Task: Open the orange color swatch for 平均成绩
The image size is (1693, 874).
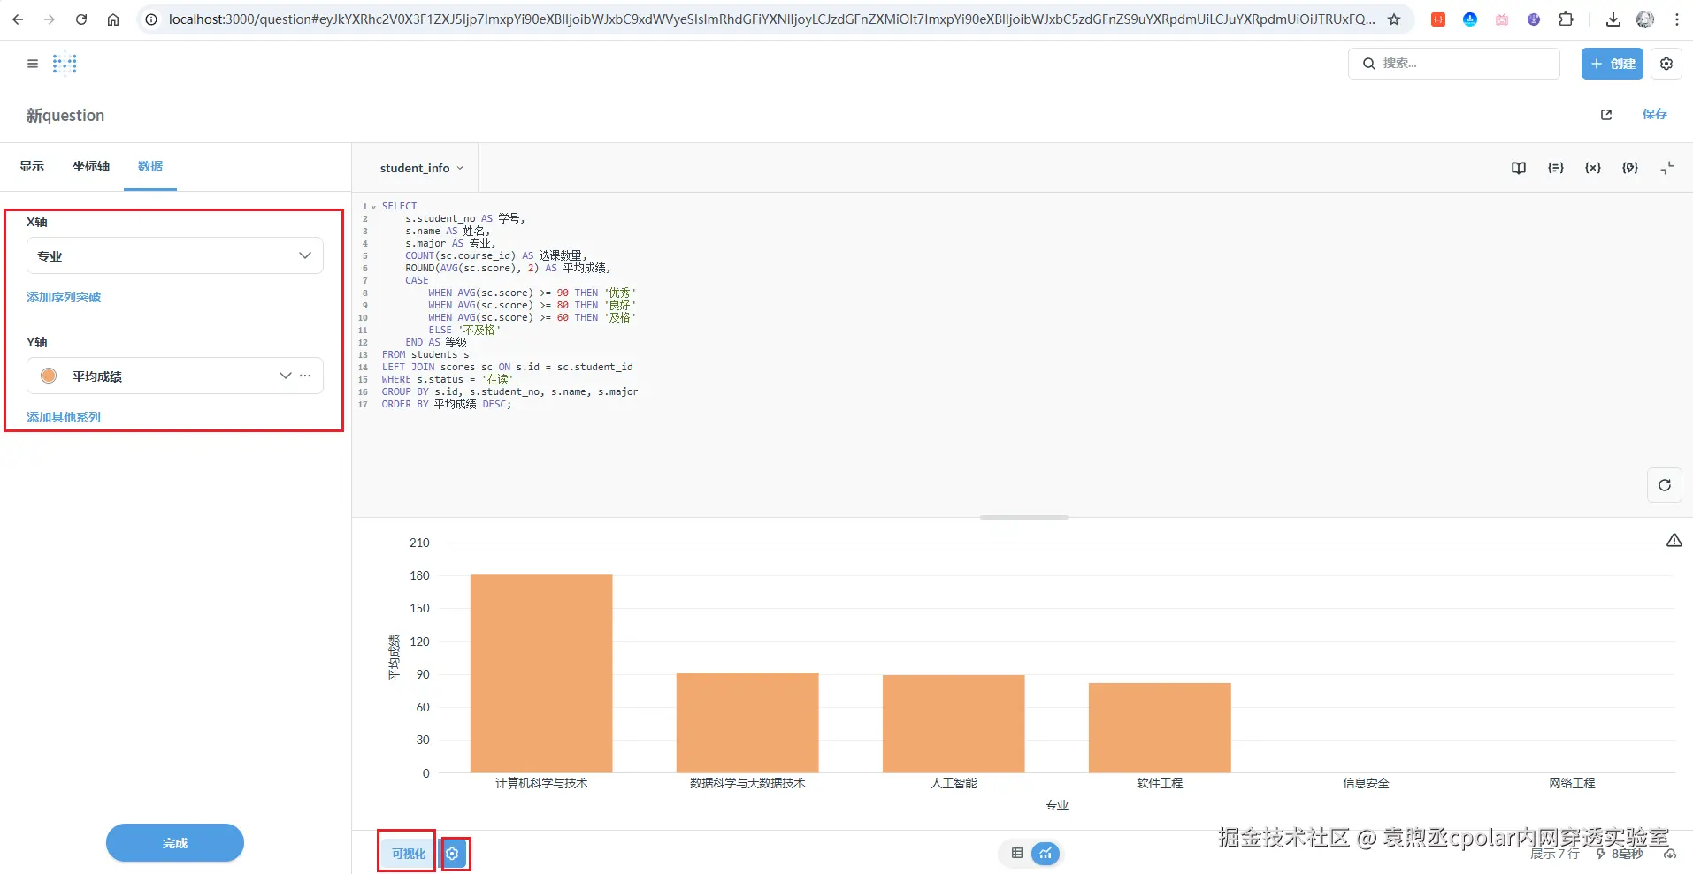Action: [49, 376]
